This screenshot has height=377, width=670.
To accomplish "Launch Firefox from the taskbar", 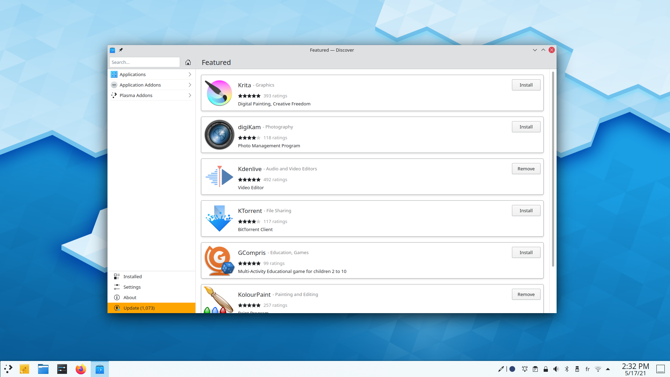I will [81, 369].
